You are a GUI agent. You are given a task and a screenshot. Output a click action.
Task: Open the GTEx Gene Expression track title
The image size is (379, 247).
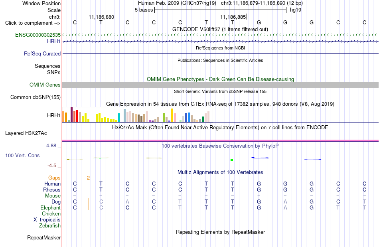220,104
